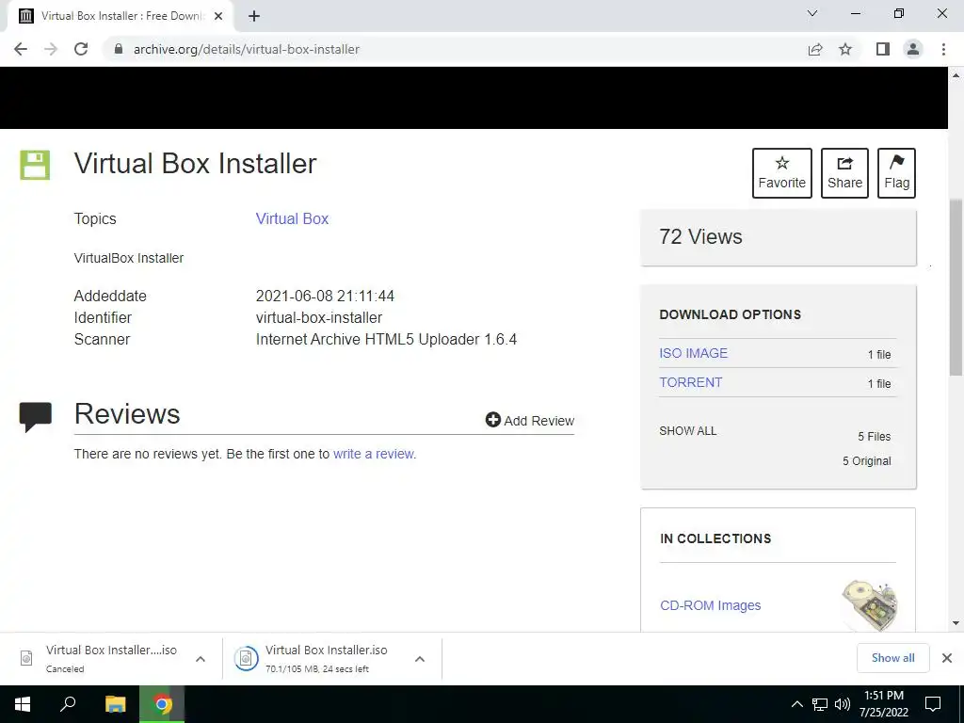Reload the archive.org page

pyautogui.click(x=81, y=49)
